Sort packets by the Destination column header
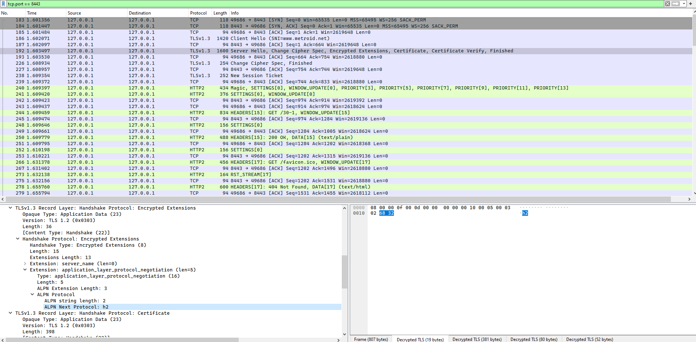Image resolution: width=696 pixels, height=342 pixels. (x=158, y=13)
